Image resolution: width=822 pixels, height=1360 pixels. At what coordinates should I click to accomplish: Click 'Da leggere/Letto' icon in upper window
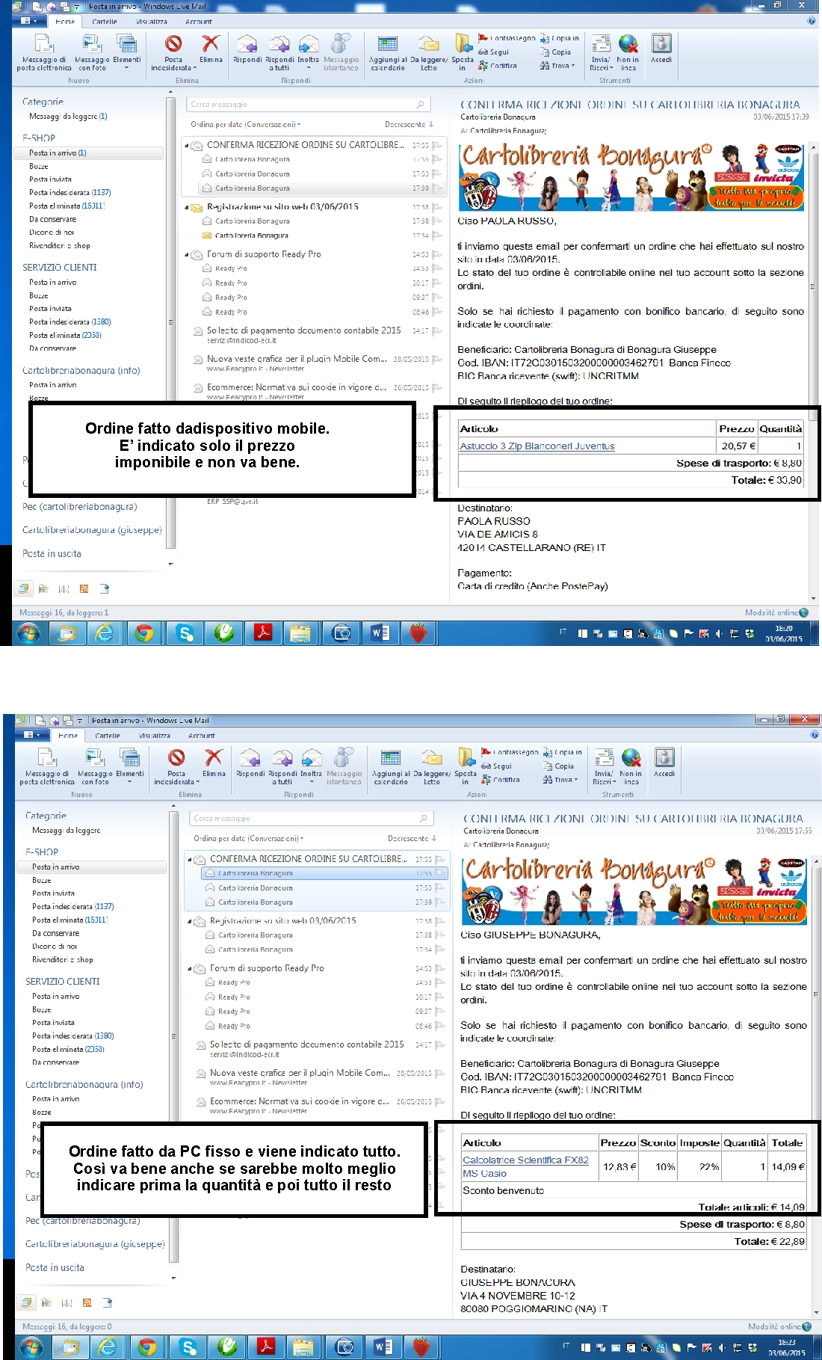(428, 43)
